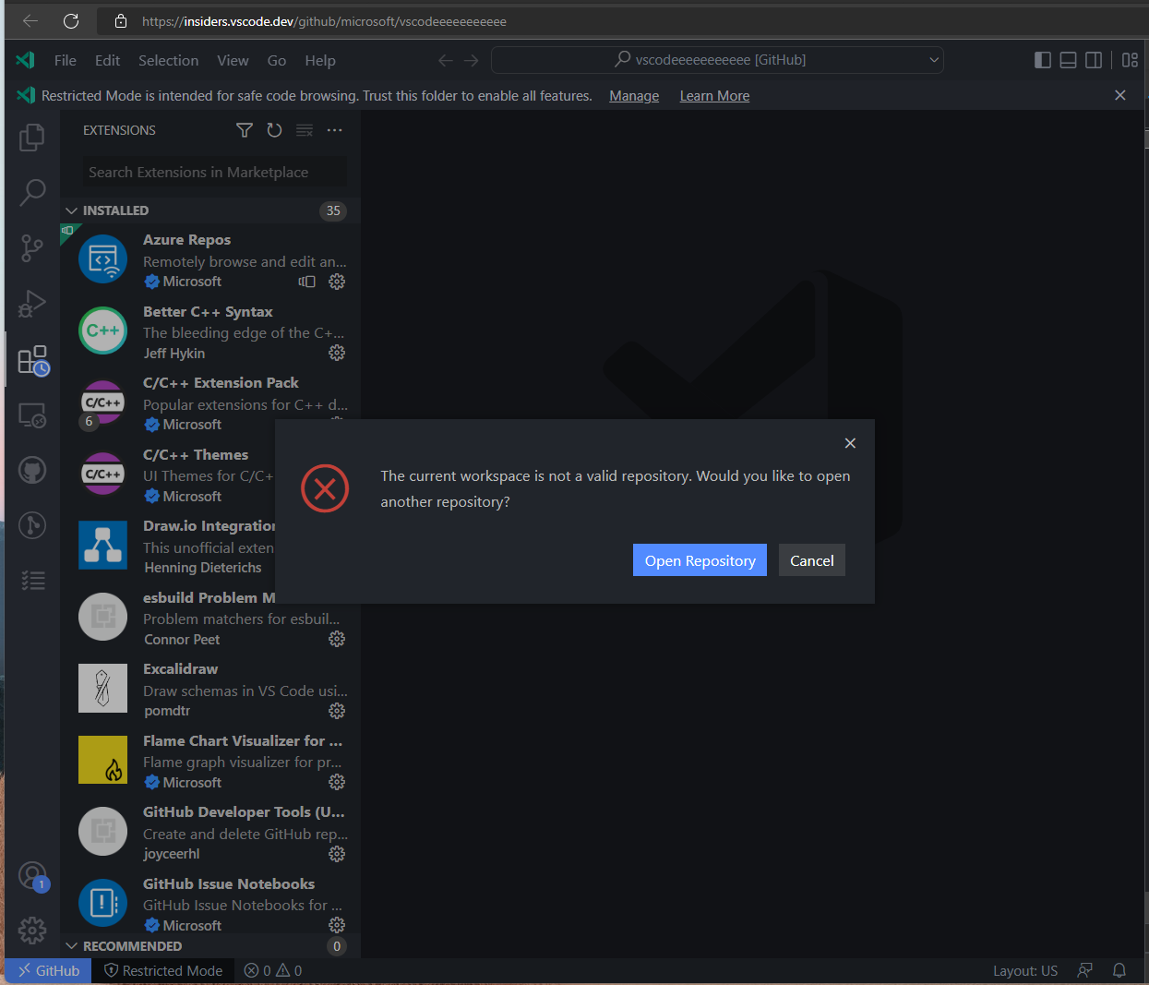Screen dimensions: 1149x985
Task: Expand the RECOMMENDED extensions section
Action: click(71, 945)
